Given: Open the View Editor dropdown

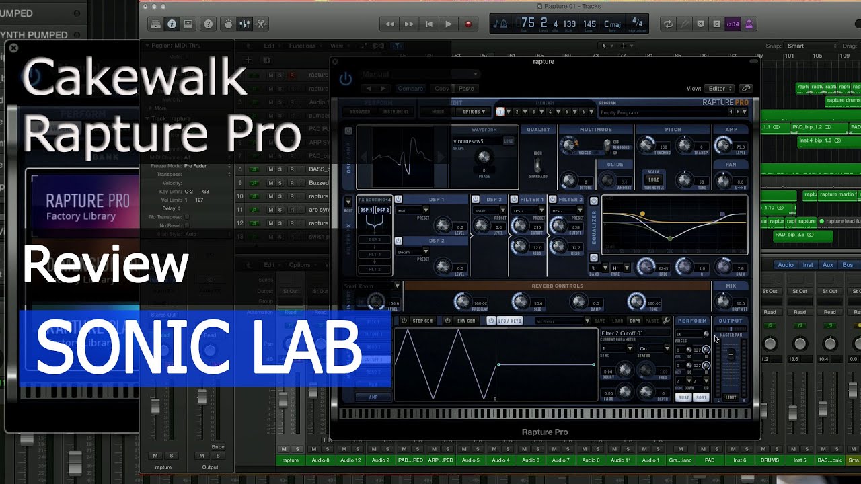Looking at the screenshot, I should point(719,89).
